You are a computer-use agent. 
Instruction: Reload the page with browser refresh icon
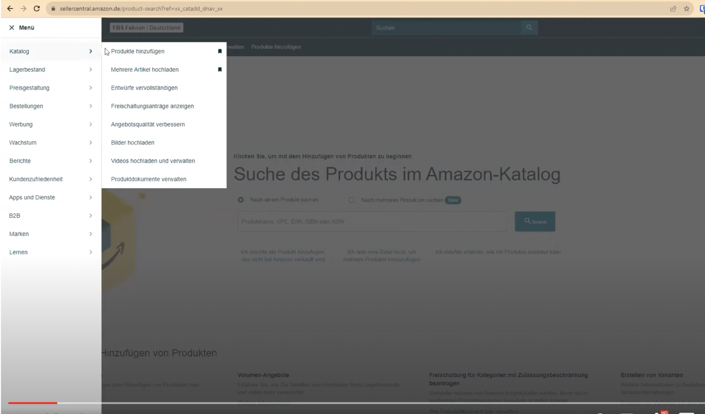[37, 8]
